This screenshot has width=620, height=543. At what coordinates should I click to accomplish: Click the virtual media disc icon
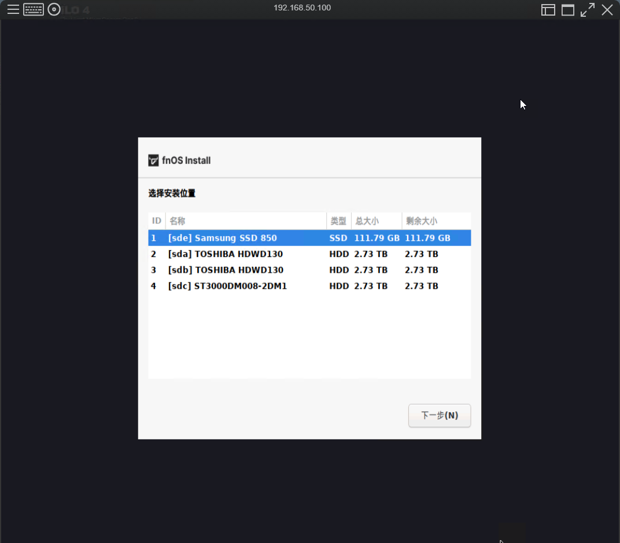pyautogui.click(x=54, y=9)
